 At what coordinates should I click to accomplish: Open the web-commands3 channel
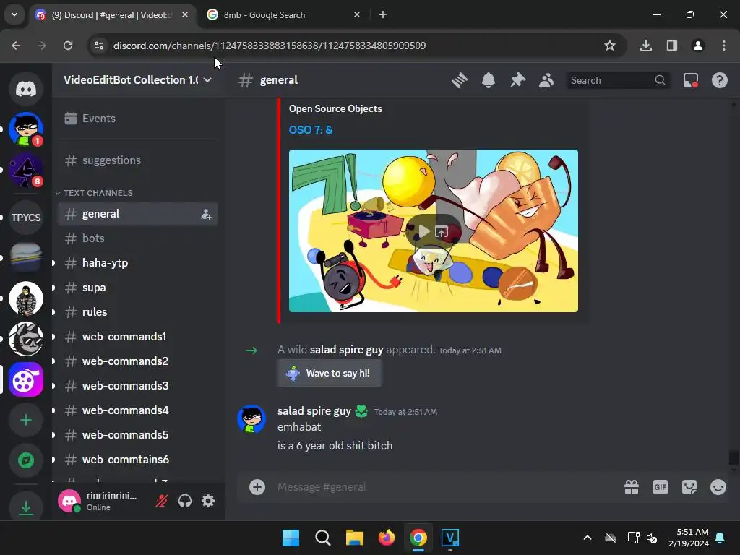pyautogui.click(x=137, y=386)
